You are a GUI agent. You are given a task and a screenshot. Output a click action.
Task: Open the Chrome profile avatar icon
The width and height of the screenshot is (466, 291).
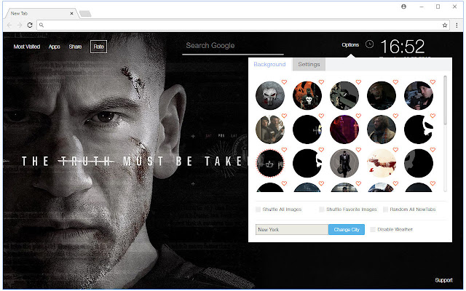click(x=403, y=7)
